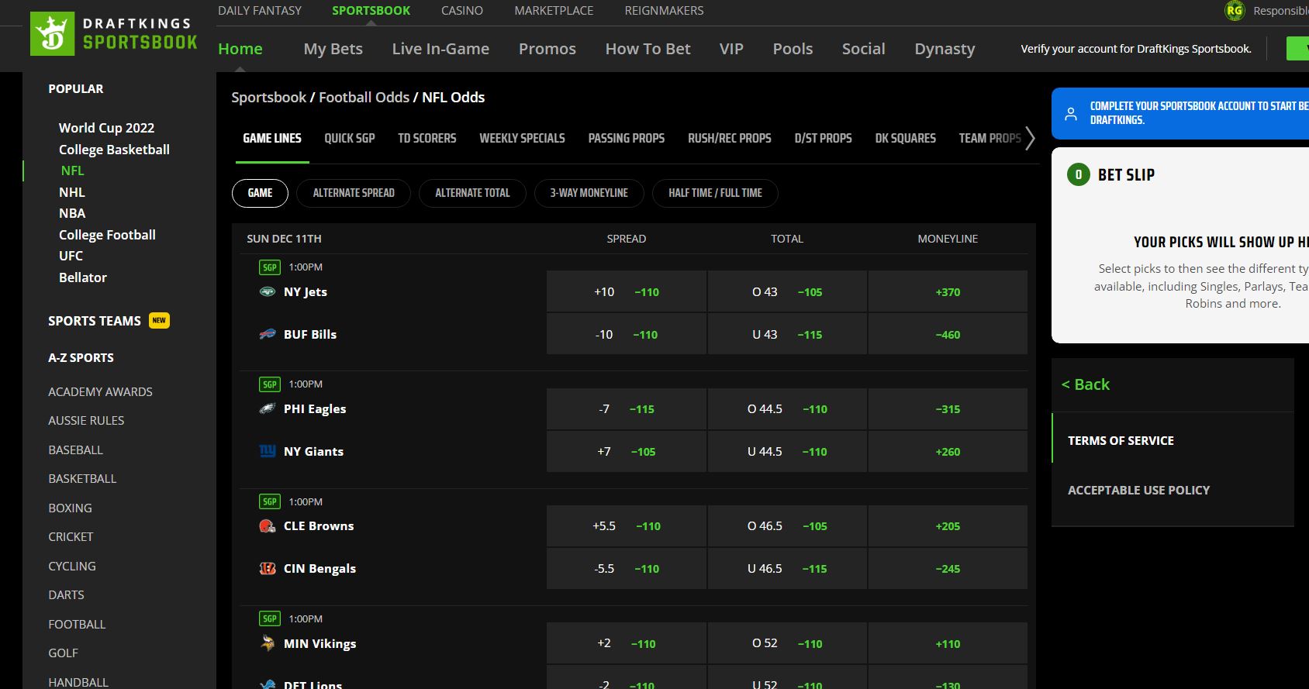Open How To Bet page

point(648,49)
